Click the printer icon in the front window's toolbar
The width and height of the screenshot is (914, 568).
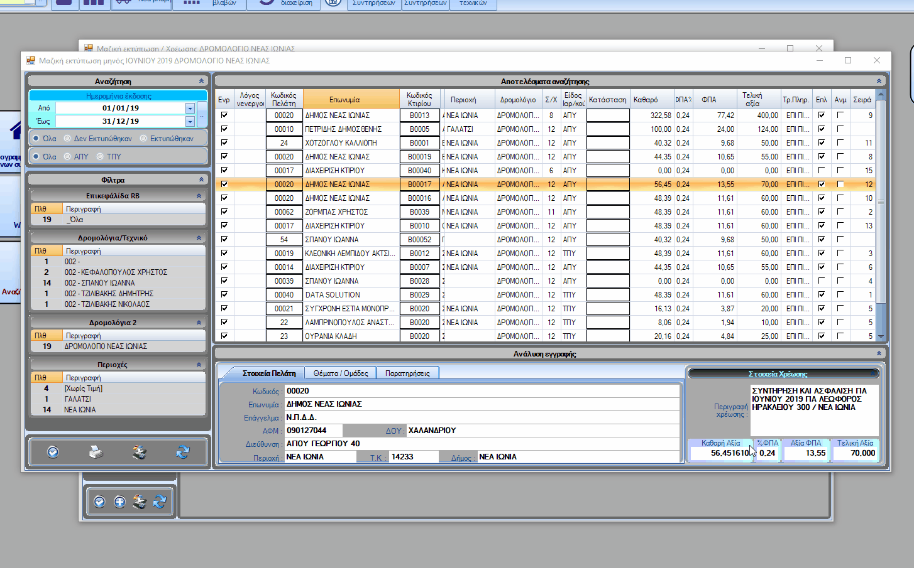(x=96, y=452)
